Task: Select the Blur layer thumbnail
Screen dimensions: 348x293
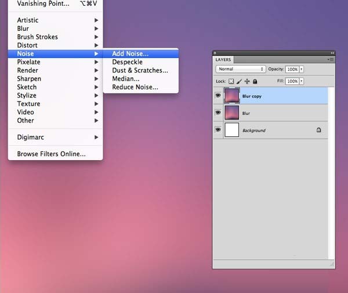Action: point(231,113)
